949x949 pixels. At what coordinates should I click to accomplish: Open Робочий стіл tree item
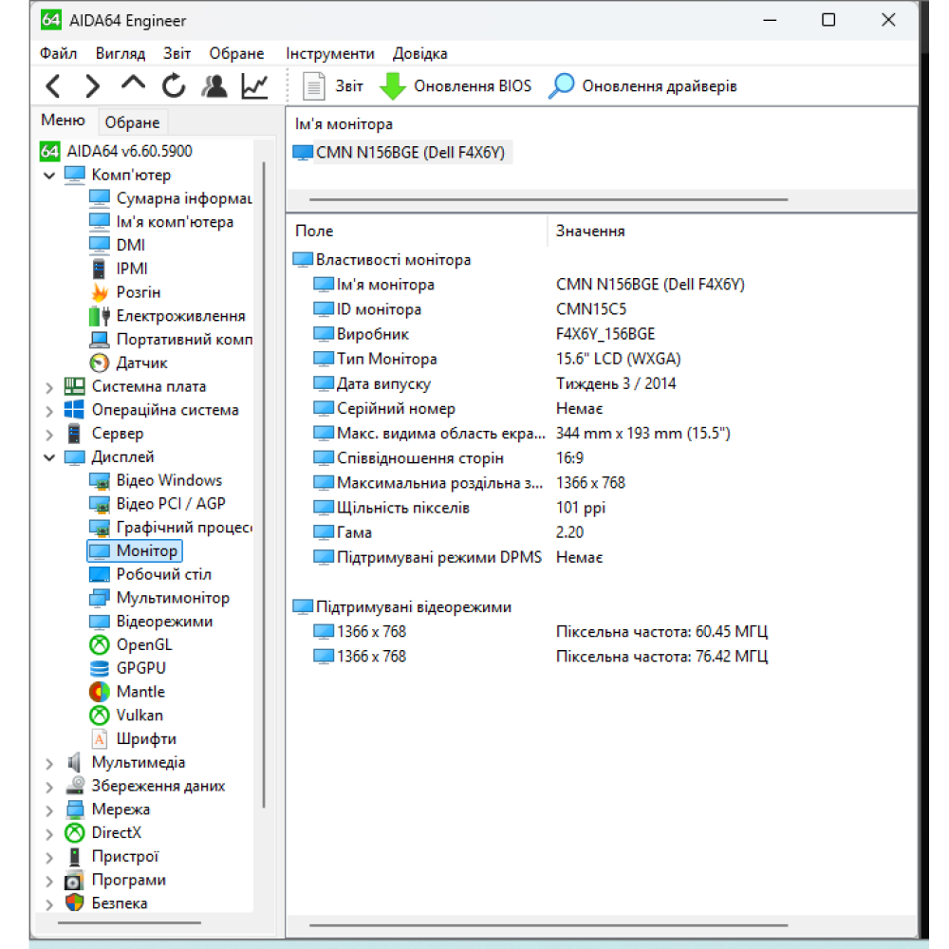click(x=151, y=574)
